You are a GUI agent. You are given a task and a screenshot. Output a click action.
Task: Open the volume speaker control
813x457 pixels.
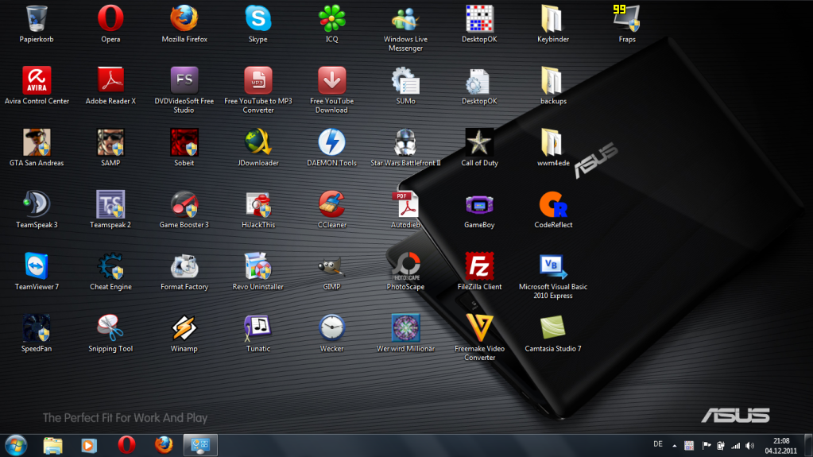(x=749, y=446)
